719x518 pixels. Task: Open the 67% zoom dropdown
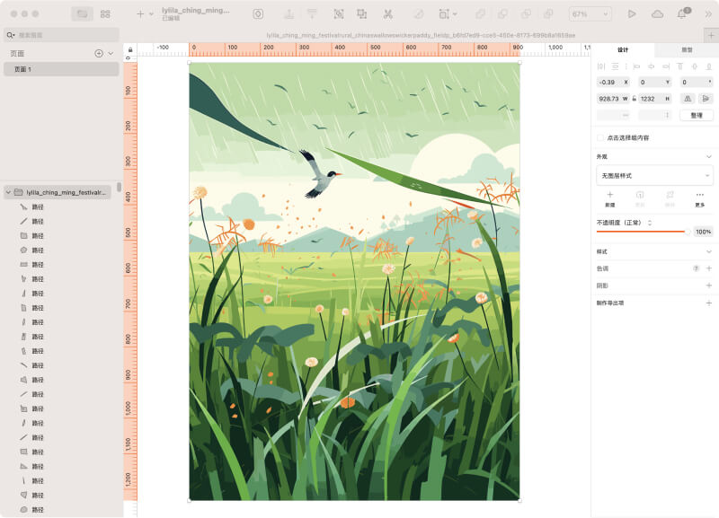point(590,14)
